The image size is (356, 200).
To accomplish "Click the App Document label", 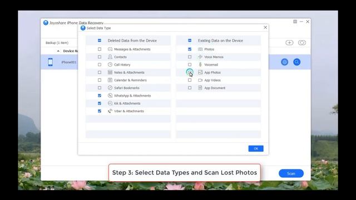I will coord(215,88).
